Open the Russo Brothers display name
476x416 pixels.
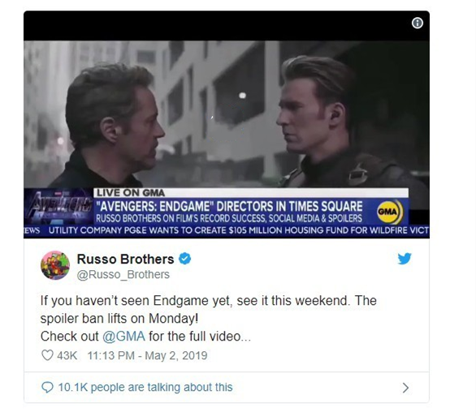pos(125,259)
